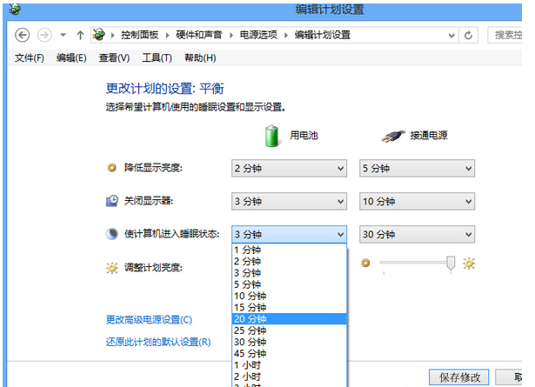Image resolution: width=535 pixels, height=387 pixels.
Task: Open plugged-in sleep dropdown showing 30 分钟
Action: click(417, 234)
